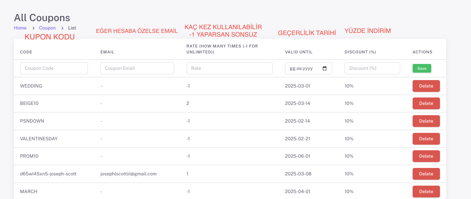The height and width of the screenshot is (199, 471).
Task: Delete the WEDDING coupon
Action: pos(426,86)
